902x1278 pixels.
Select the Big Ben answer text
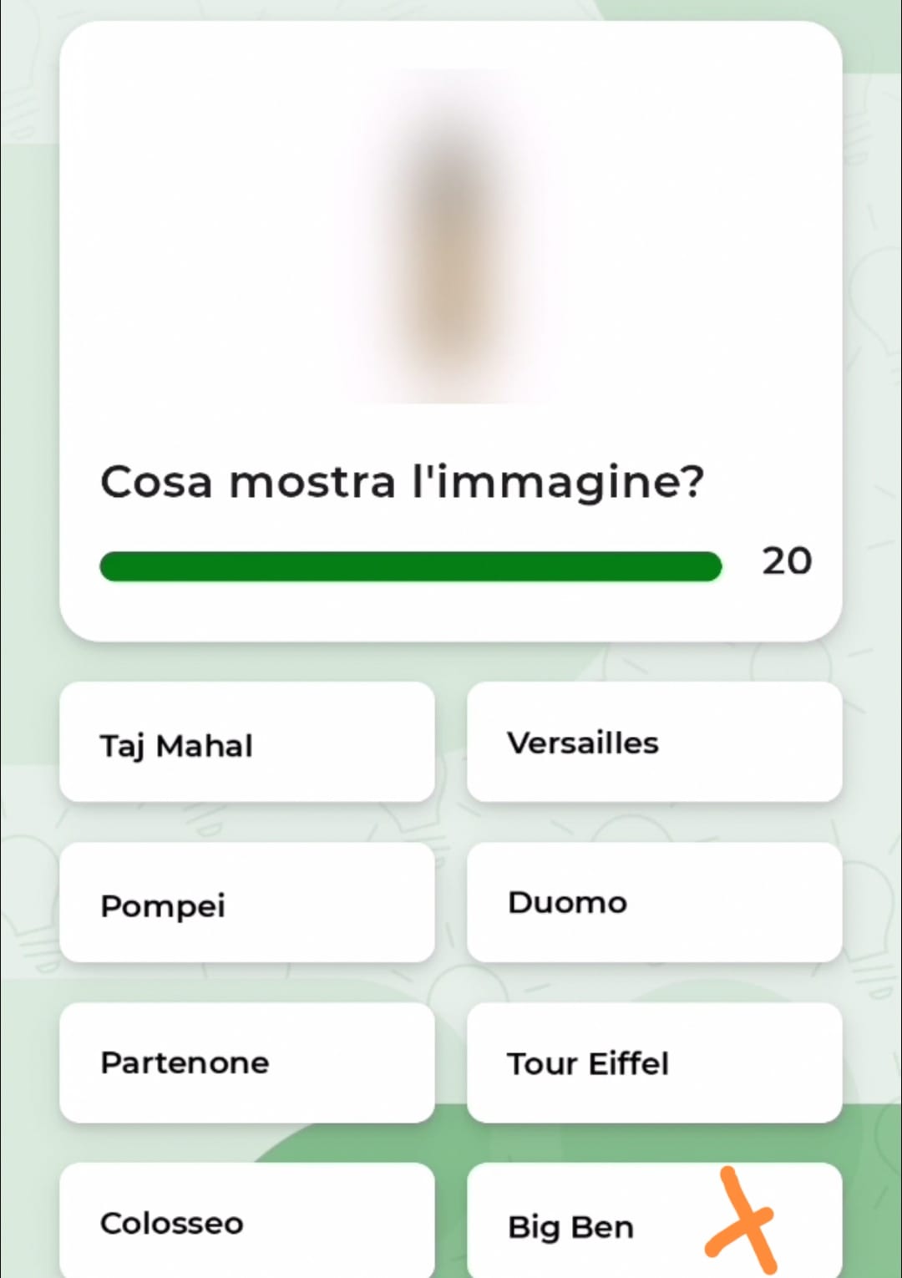(x=570, y=1227)
